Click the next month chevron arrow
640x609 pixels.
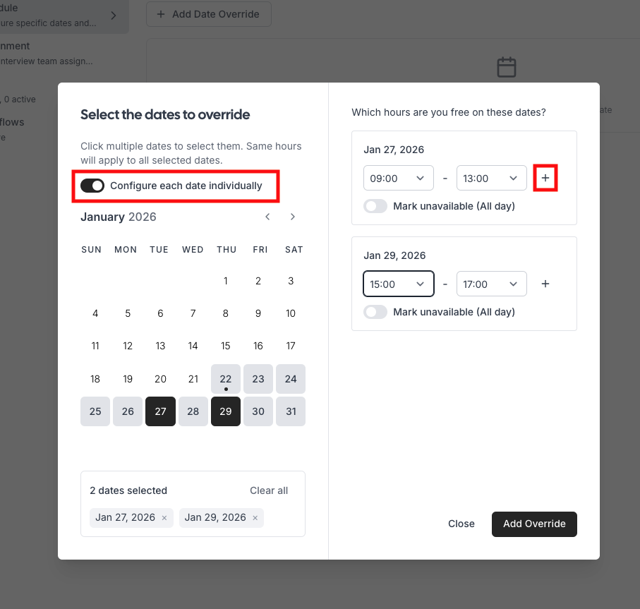pyautogui.click(x=293, y=217)
